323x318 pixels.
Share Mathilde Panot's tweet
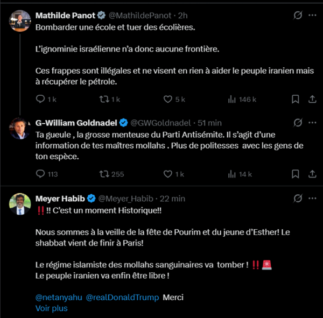tap(312, 99)
